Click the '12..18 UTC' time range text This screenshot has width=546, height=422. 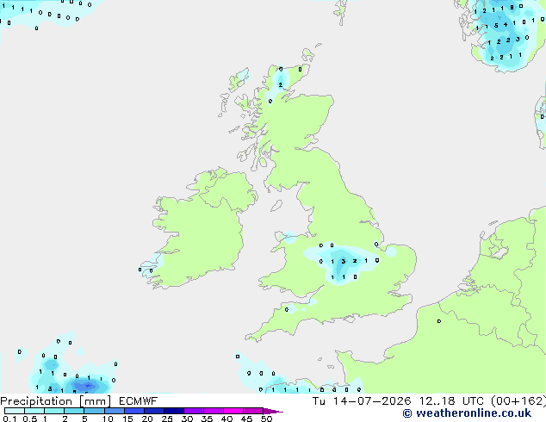(451, 401)
